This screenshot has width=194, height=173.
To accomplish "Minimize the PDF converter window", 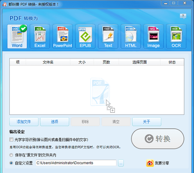I will pos(166,3).
